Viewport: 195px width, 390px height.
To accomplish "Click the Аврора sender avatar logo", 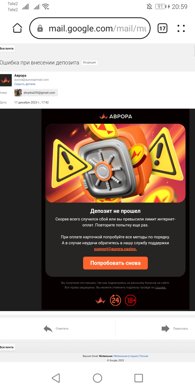I will click(x=6, y=80).
